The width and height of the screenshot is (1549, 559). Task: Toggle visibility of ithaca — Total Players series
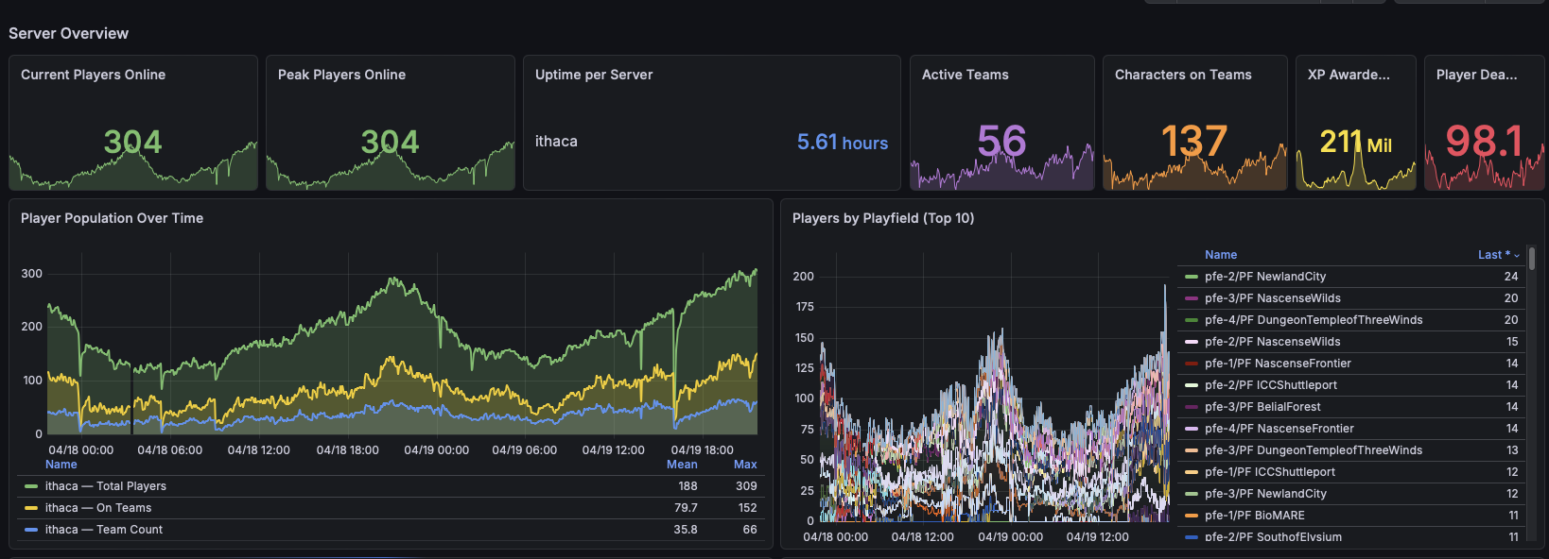pyautogui.click(x=105, y=486)
